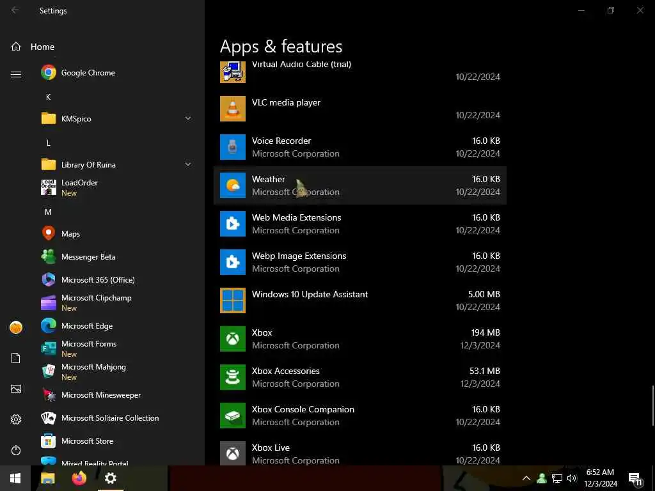Open Microsoft Forms icon
Viewport: 655px width, 491px height.
[49, 348]
